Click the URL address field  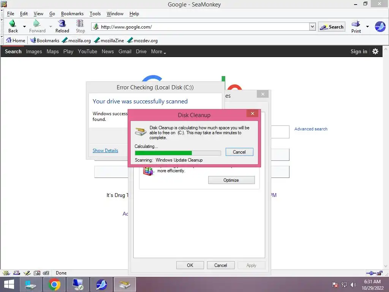[204, 27]
